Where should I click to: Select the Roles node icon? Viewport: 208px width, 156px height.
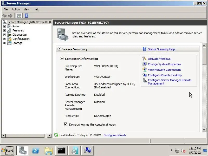[9, 26]
